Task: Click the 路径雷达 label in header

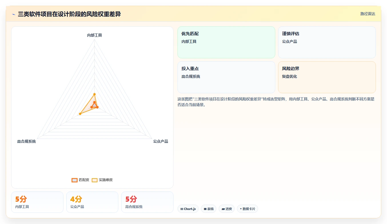Action: click(x=368, y=14)
